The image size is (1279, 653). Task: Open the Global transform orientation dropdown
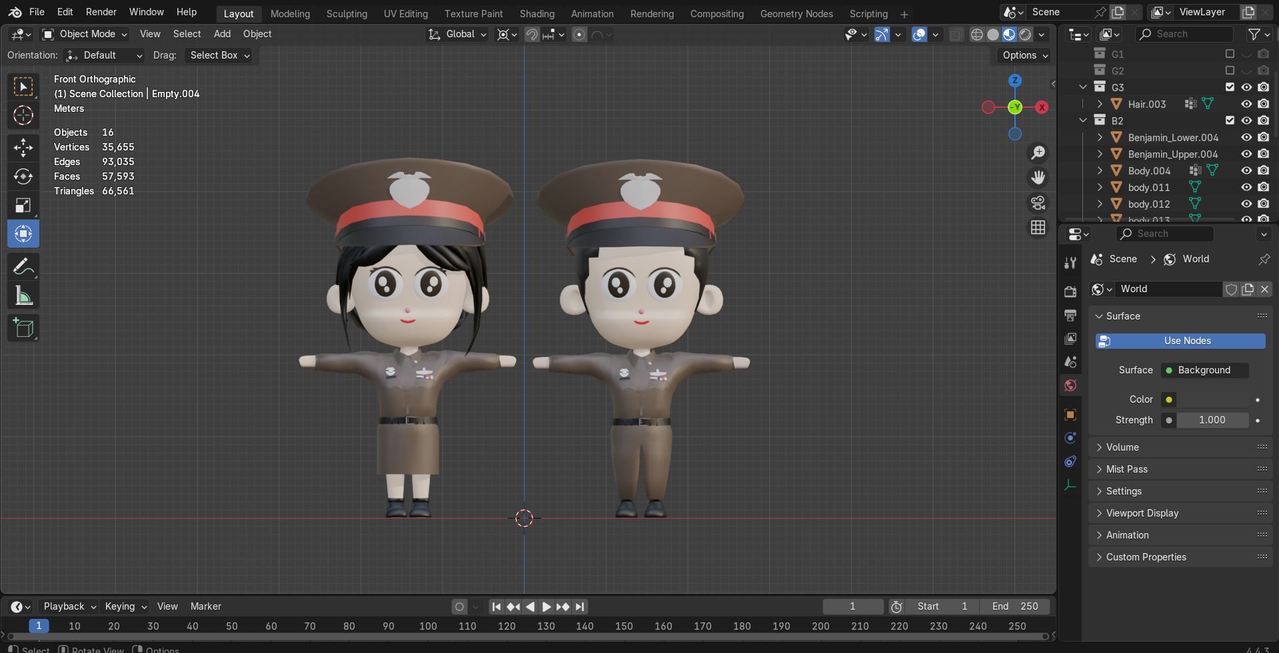(458, 34)
